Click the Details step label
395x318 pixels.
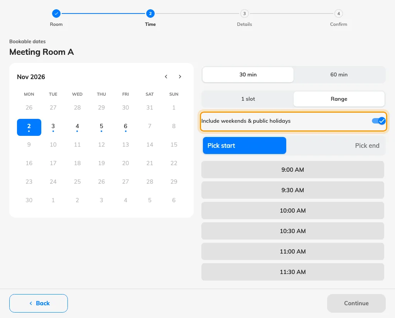pyautogui.click(x=244, y=24)
